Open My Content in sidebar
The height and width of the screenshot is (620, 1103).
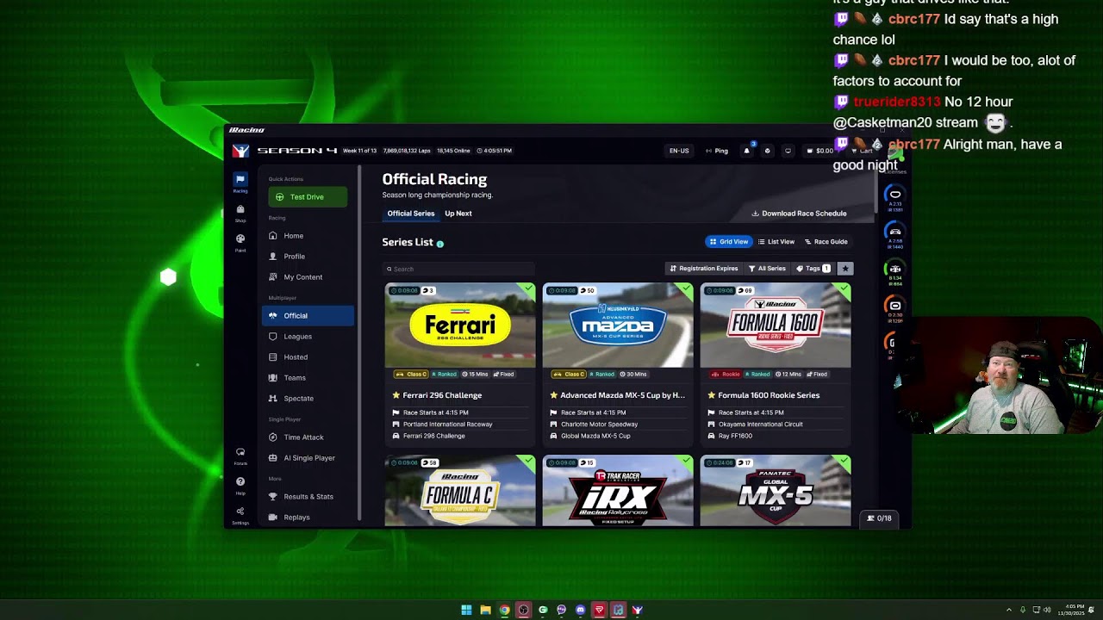(x=308, y=277)
